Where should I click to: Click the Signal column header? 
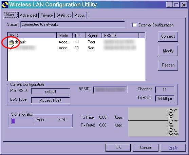pyautogui.click(x=94, y=35)
